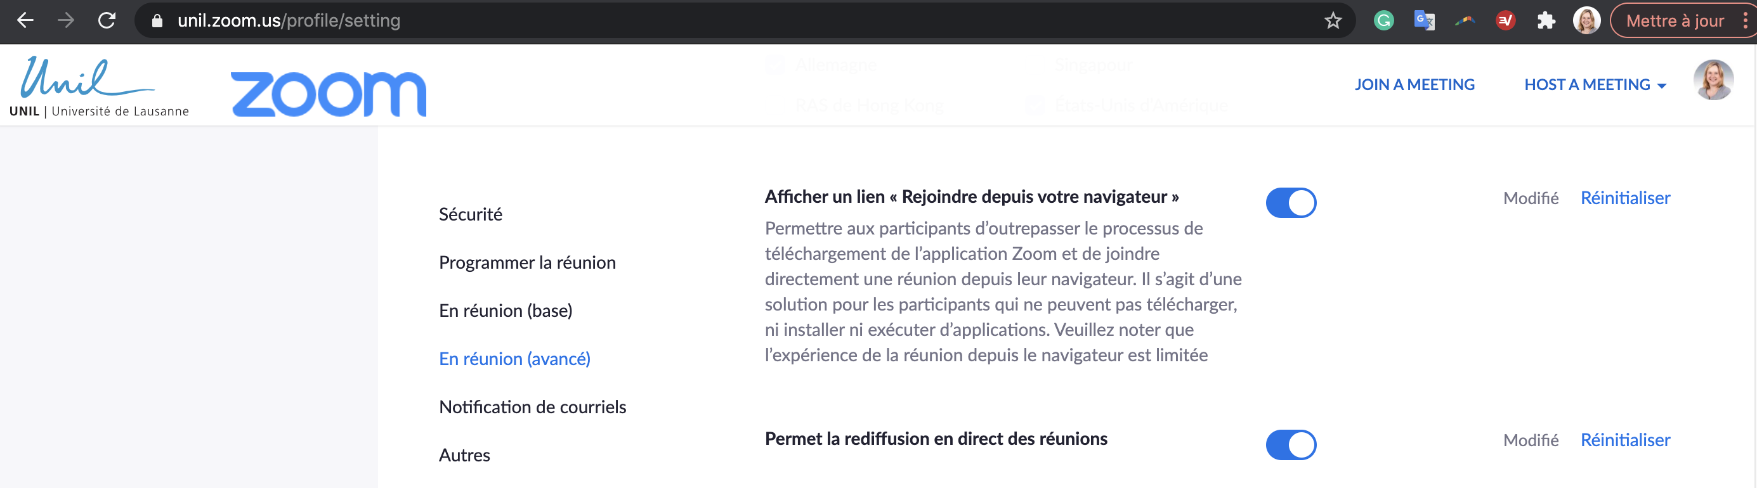This screenshot has height=488, width=1757.
Task: Open the Grammarly extension icon
Action: pos(1383,20)
